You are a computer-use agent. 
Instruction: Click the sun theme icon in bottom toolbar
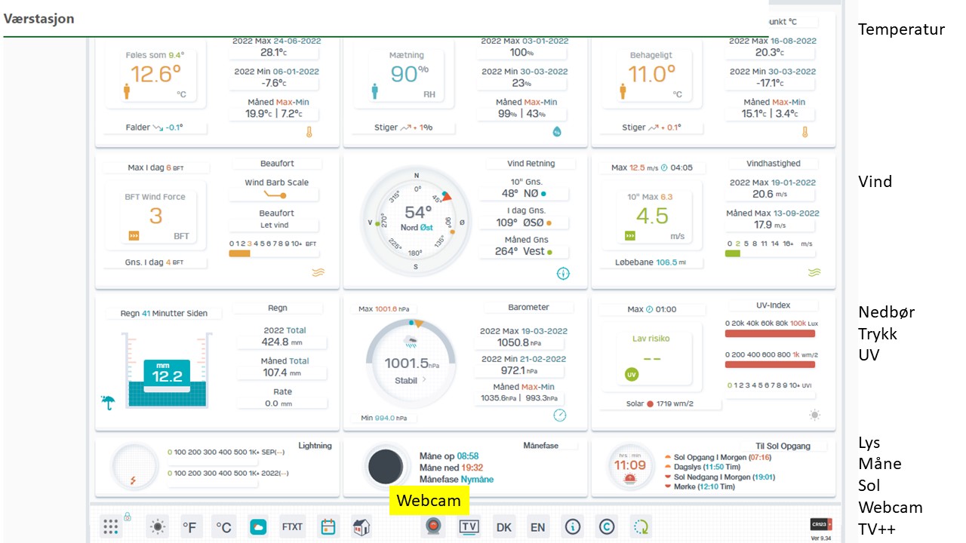[x=158, y=527]
